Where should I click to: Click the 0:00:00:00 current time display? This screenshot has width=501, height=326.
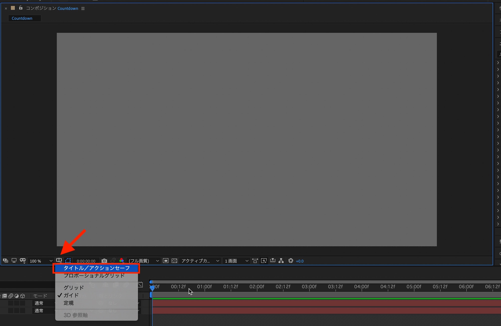[x=86, y=261]
